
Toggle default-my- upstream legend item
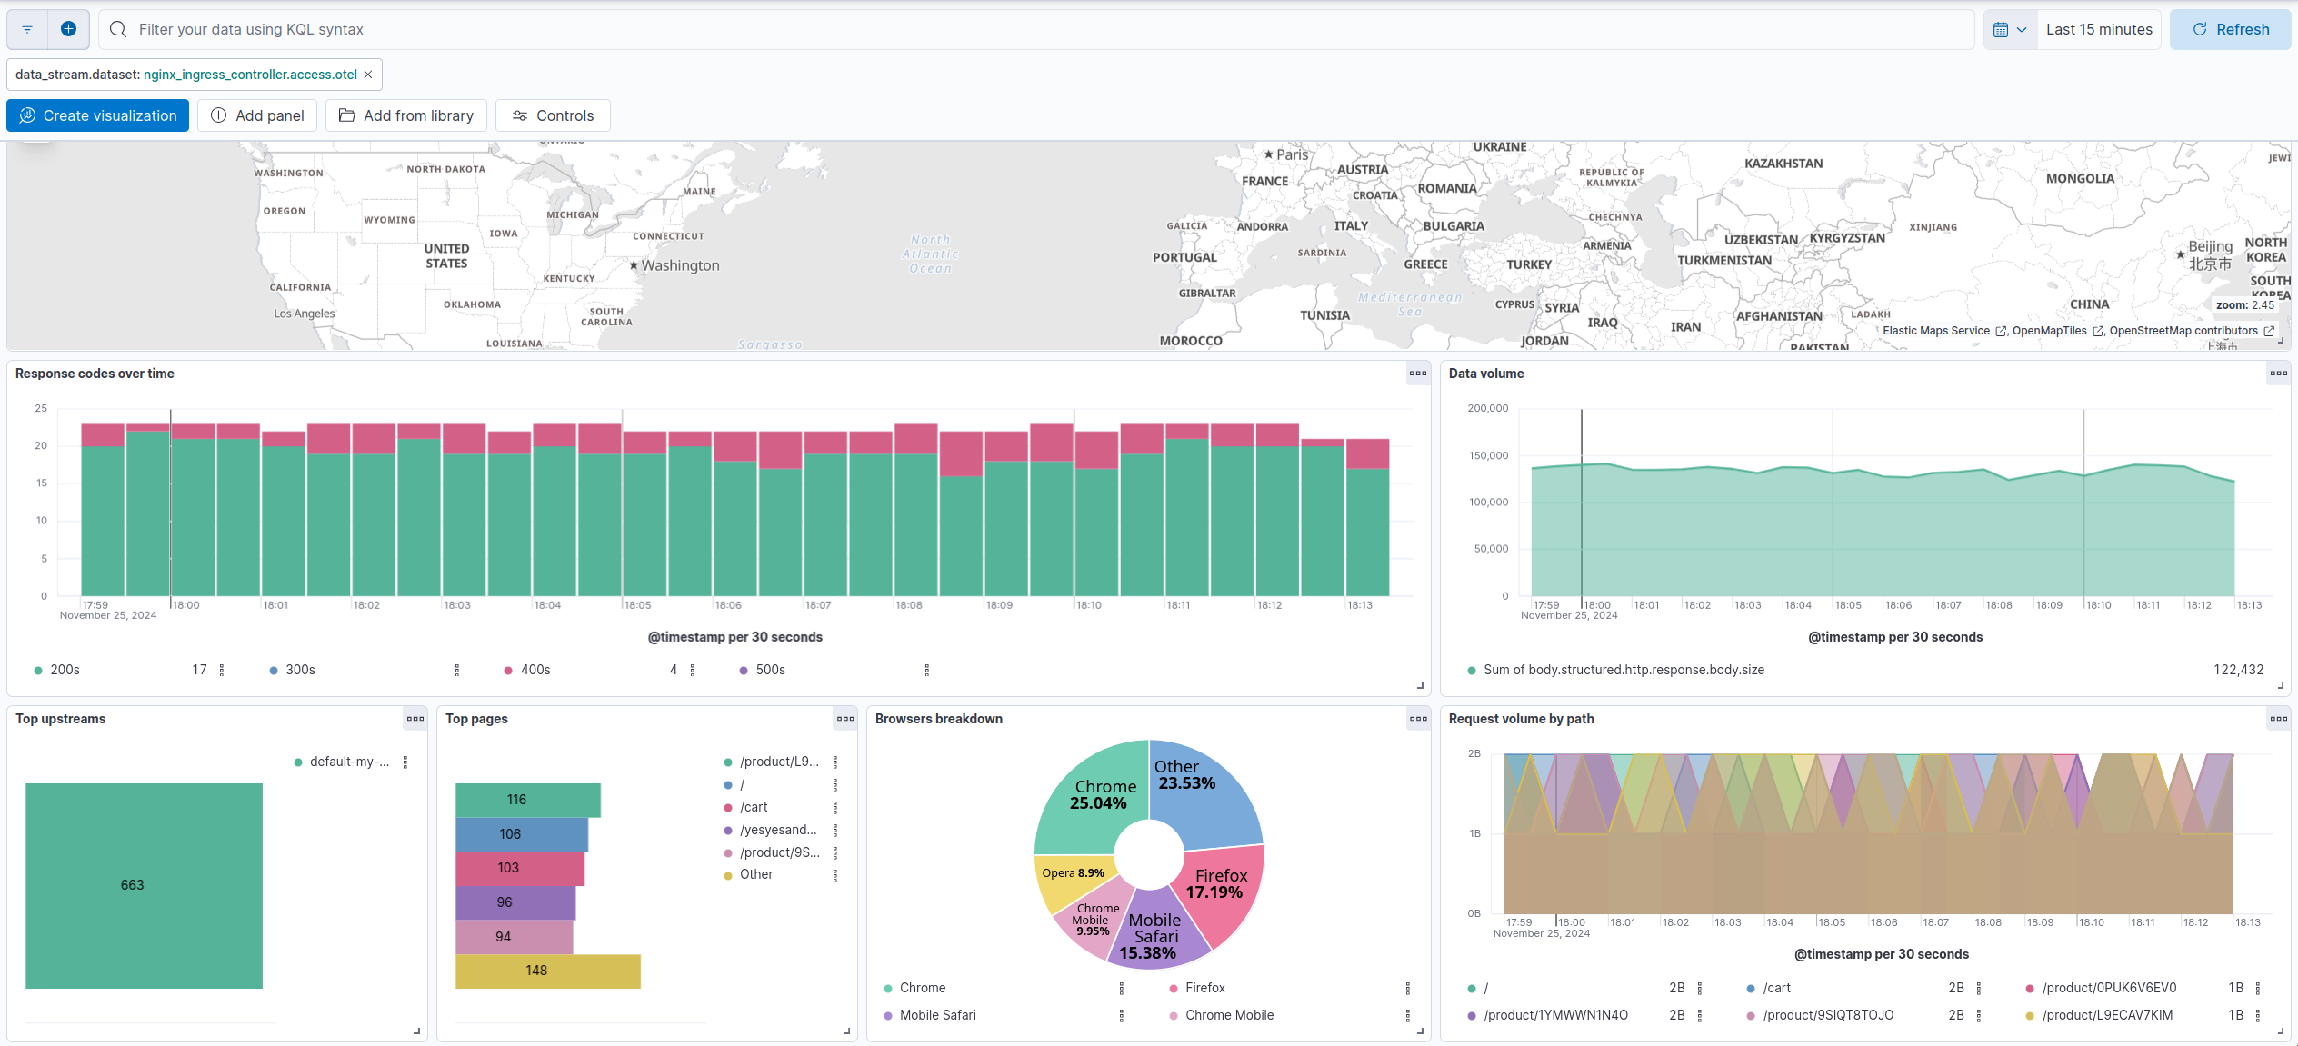point(349,762)
